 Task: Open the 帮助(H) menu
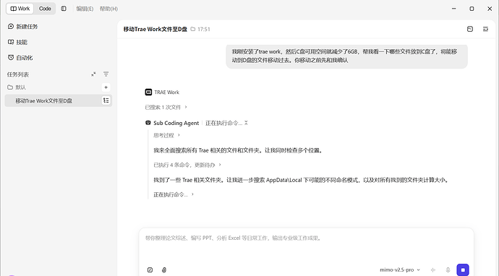pyautogui.click(x=108, y=9)
